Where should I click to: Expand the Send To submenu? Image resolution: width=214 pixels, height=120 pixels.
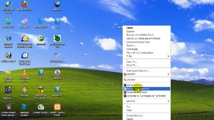(147, 101)
